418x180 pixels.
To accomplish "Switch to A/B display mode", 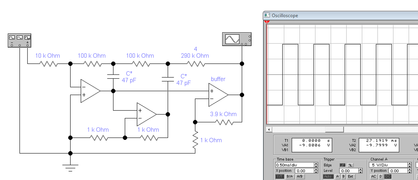I will coord(299,176).
